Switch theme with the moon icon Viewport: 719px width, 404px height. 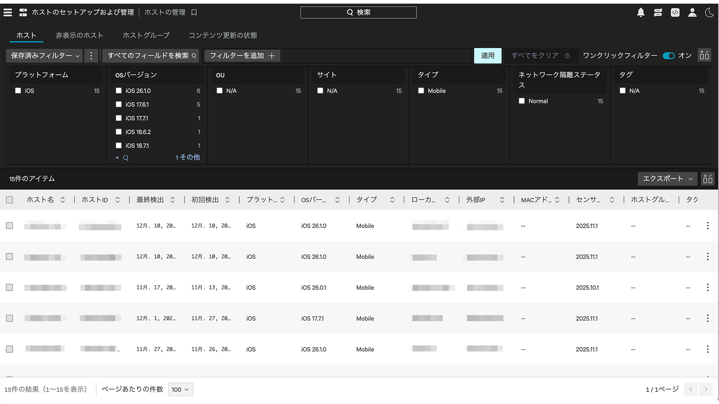click(709, 13)
